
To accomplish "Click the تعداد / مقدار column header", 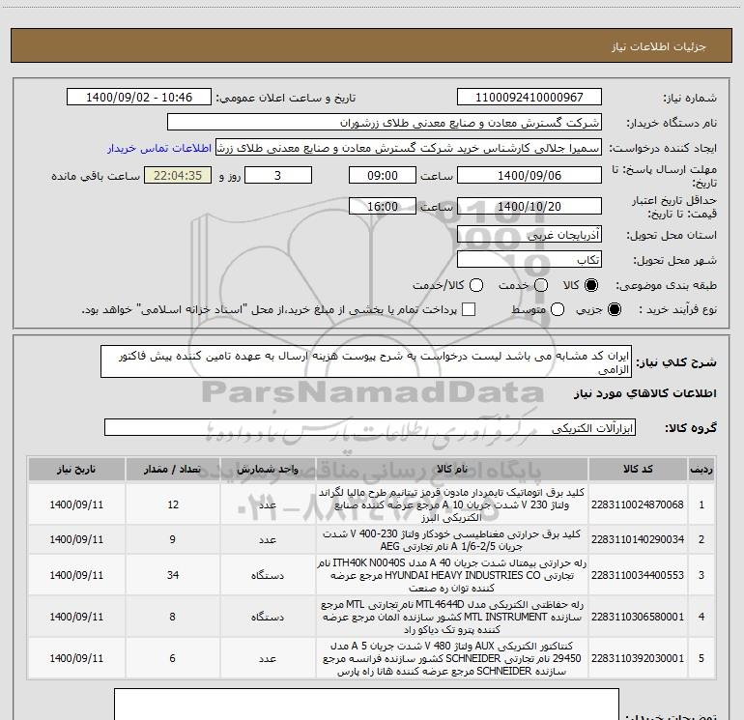I will 173,470.
